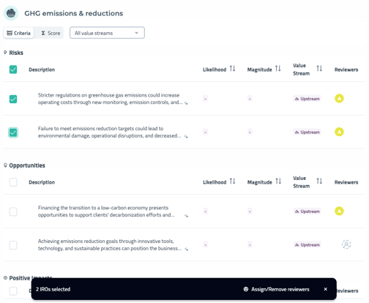
Task: Uncheck the Failure to meet targets checkbox
Action: click(13, 132)
